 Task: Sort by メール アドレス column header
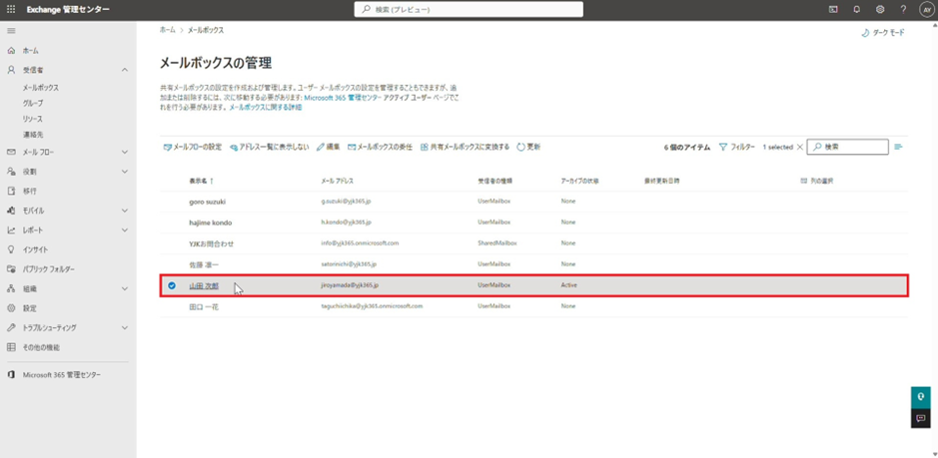click(338, 180)
